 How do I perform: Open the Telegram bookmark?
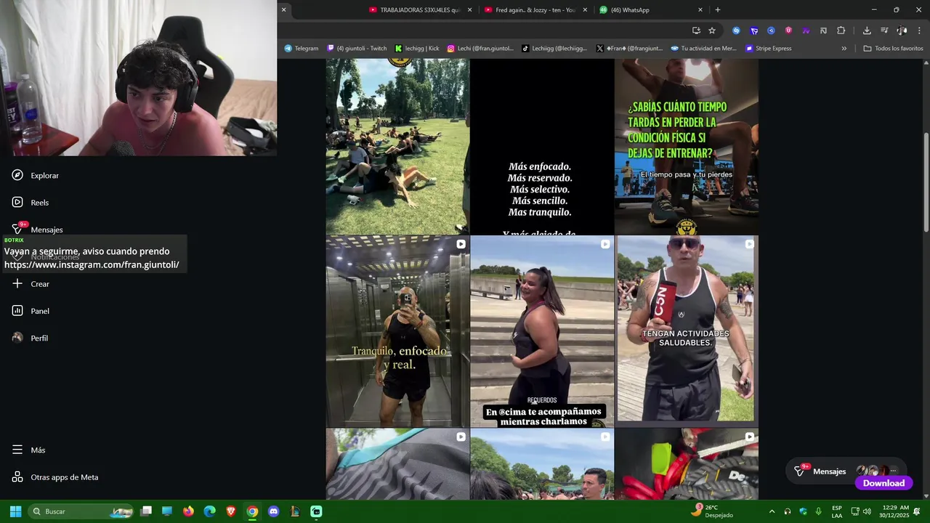click(302, 49)
